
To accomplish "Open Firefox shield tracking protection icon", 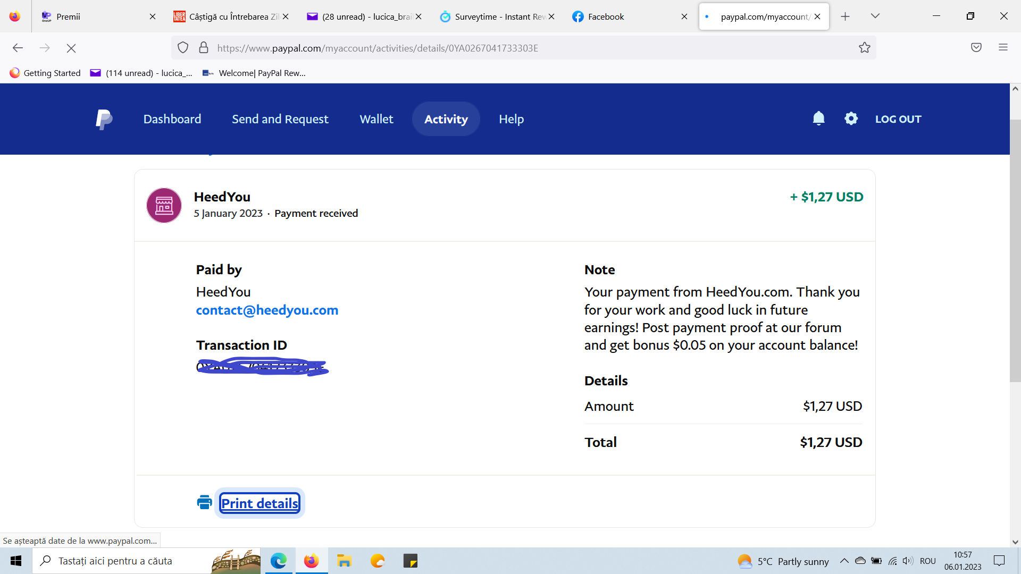I will pos(183,48).
